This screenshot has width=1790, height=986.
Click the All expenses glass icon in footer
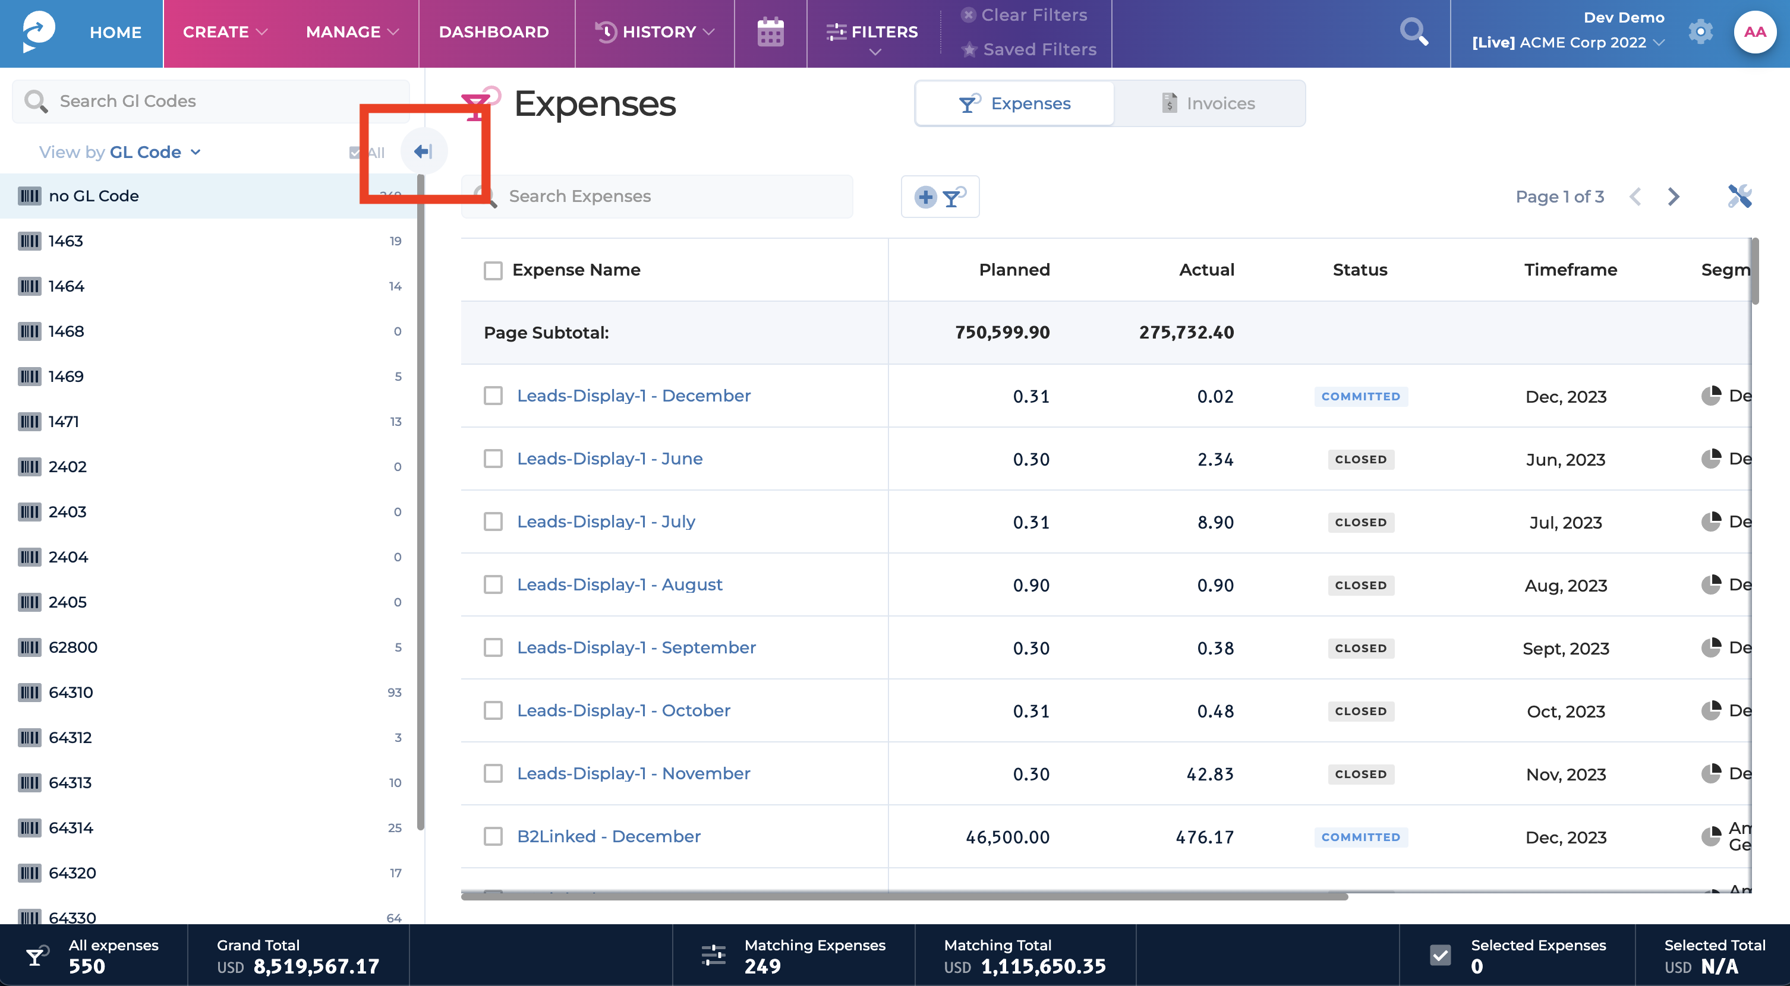(x=36, y=956)
